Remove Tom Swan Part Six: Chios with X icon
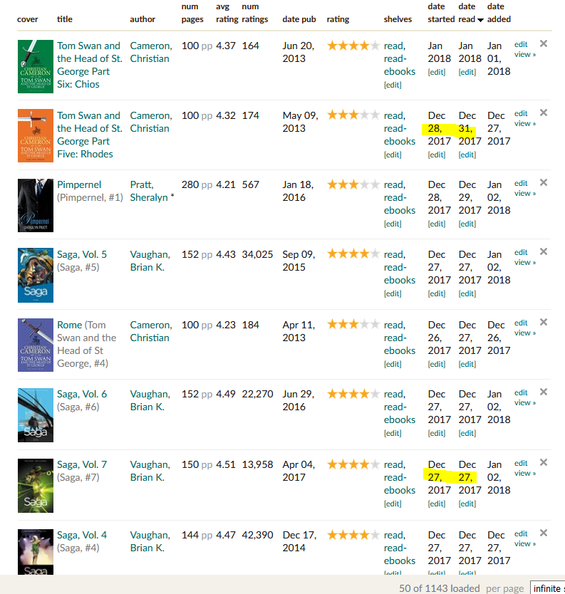565x594 pixels. click(x=544, y=44)
